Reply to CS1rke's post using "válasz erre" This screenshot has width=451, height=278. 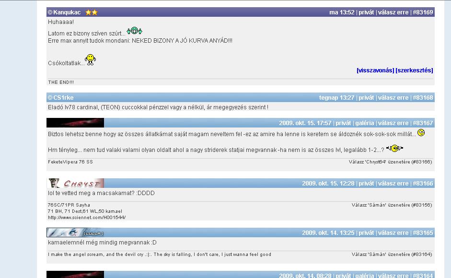(393, 98)
